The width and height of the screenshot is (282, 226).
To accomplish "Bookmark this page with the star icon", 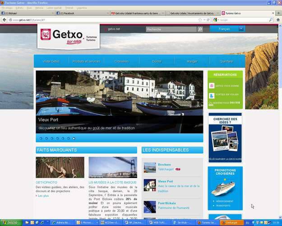I will [x=200, y=20].
